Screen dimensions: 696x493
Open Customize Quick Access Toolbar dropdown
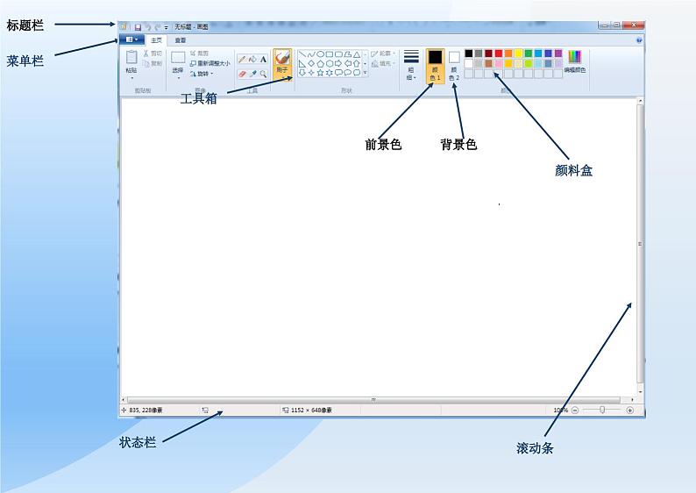[167, 27]
